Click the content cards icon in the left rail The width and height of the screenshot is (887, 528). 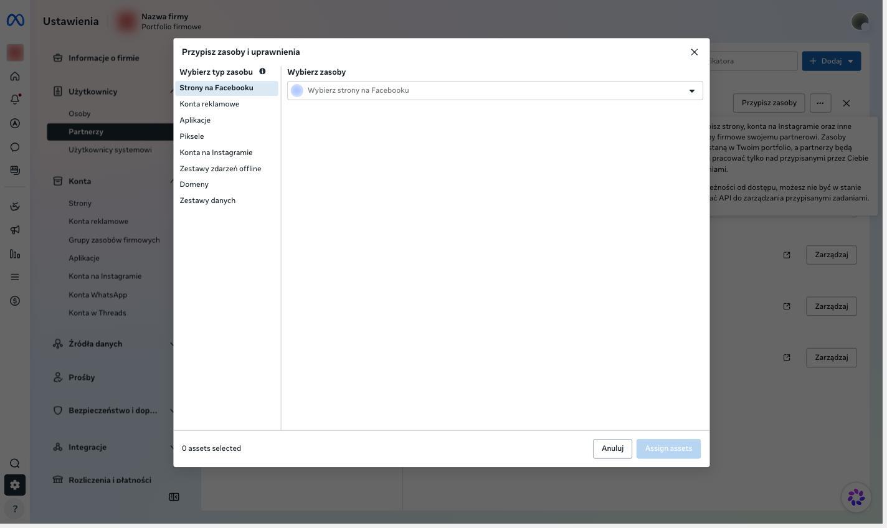[x=15, y=171]
